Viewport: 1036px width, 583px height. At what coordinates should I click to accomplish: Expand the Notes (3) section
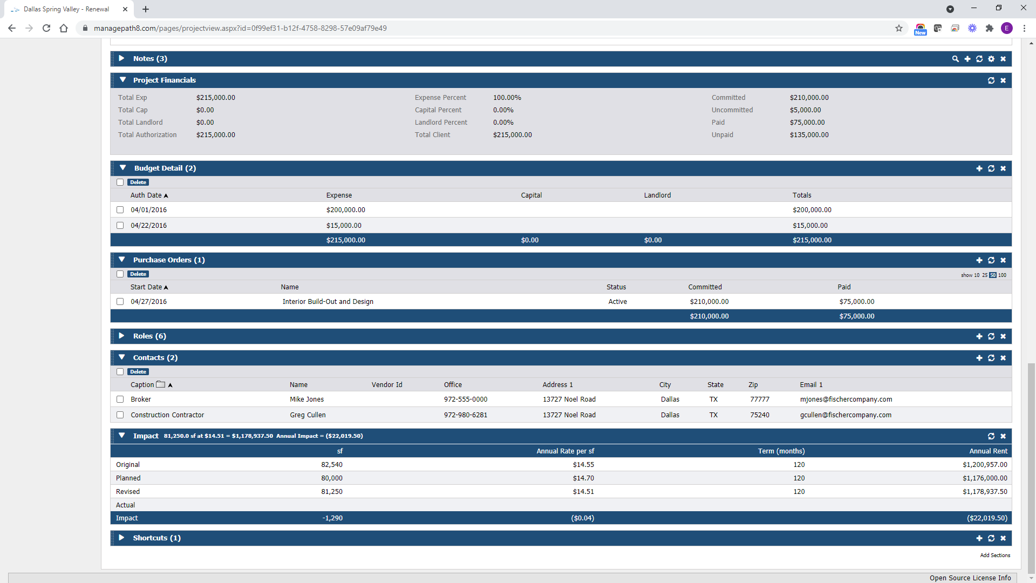[x=121, y=58]
